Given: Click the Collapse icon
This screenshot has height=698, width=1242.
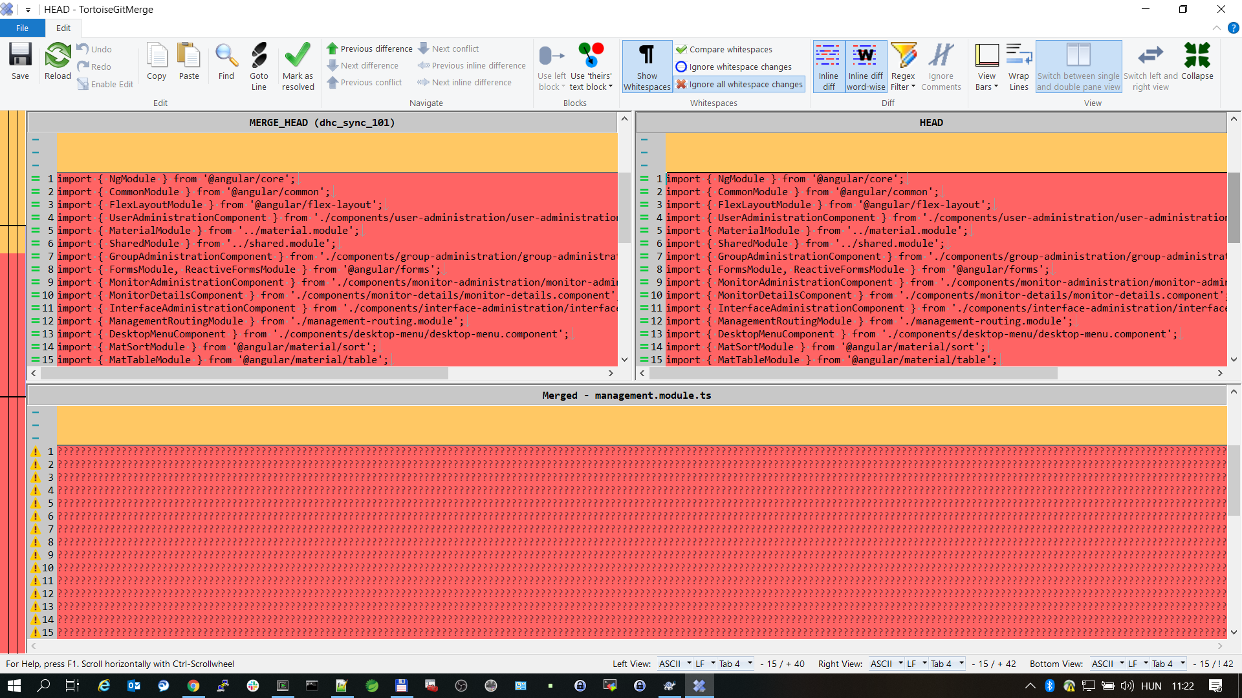Looking at the screenshot, I should tap(1197, 61).
